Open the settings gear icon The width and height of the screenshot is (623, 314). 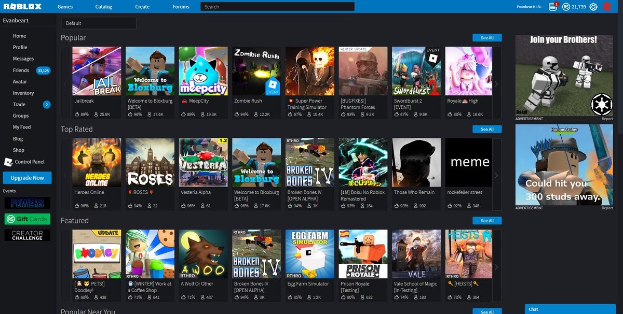pyautogui.click(x=593, y=7)
